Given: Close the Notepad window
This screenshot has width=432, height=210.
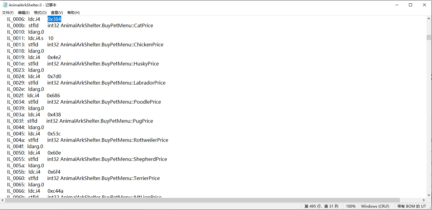Looking at the screenshot, I should (424, 5).
